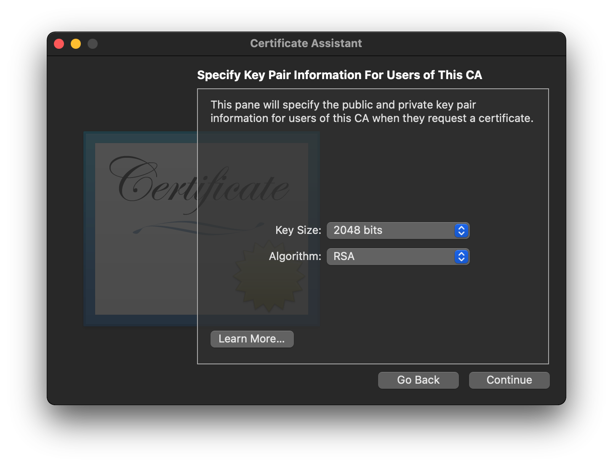
Task: Click the blue arrows on Key Size popup
Action: pos(461,231)
